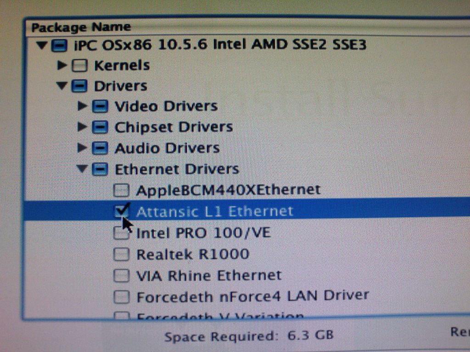Select the Drivers row label
The image size is (470, 352).
[x=121, y=86]
